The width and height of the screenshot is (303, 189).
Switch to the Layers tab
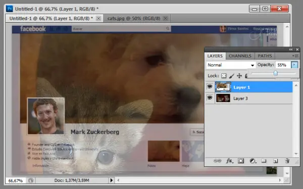(215, 56)
